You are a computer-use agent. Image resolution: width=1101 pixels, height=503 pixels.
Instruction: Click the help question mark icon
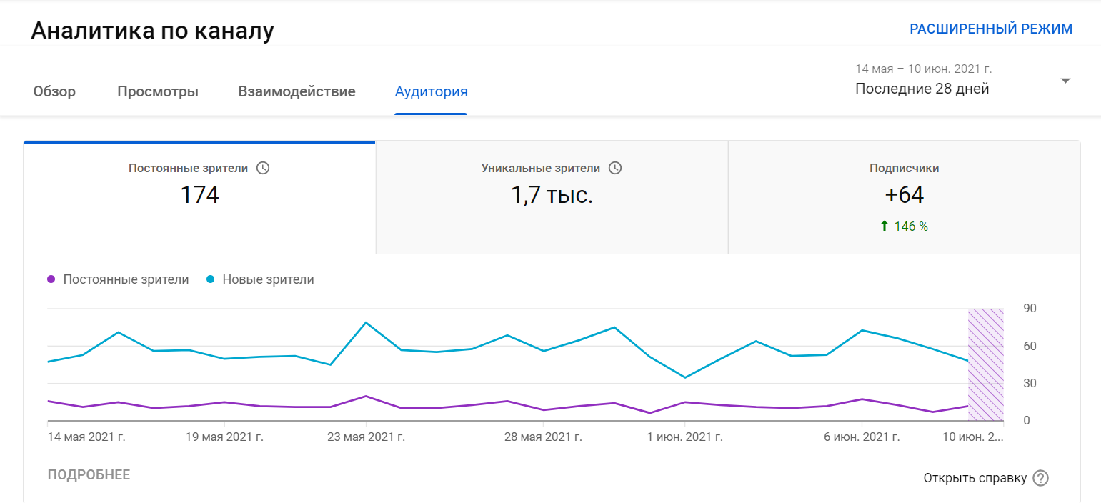1041,478
